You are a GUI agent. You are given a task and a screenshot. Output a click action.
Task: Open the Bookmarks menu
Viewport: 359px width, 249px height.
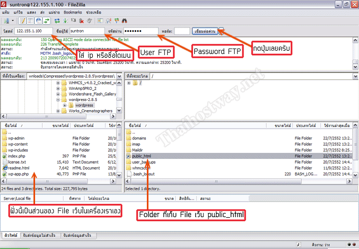[73, 12]
